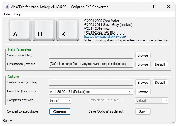Screen dimensions: 178x126
Task: Browse for a base bin file
Action: (x=143, y=92)
